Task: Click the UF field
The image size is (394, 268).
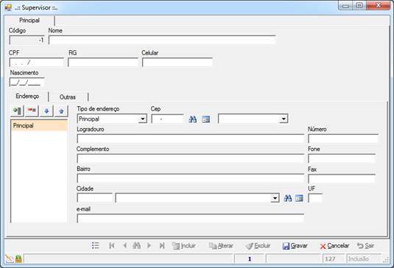Action: click(315, 198)
